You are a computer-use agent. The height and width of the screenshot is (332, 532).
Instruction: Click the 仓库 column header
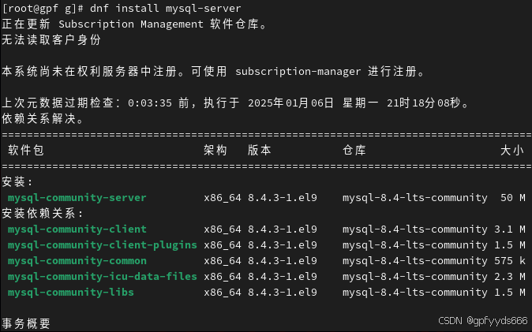click(354, 151)
